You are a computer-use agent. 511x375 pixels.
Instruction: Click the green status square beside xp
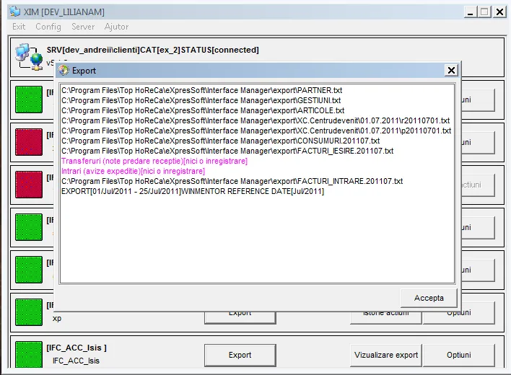tap(29, 312)
